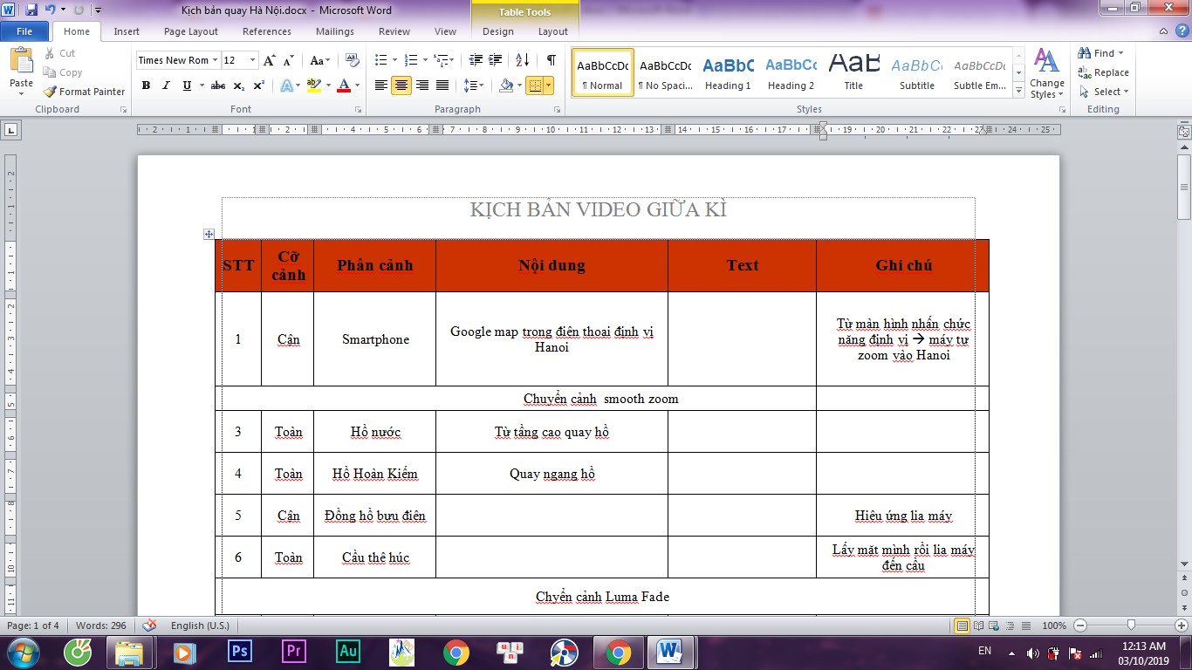This screenshot has width=1192, height=670.
Task: Click the English (U.S.) language indicator
Action: [200, 626]
